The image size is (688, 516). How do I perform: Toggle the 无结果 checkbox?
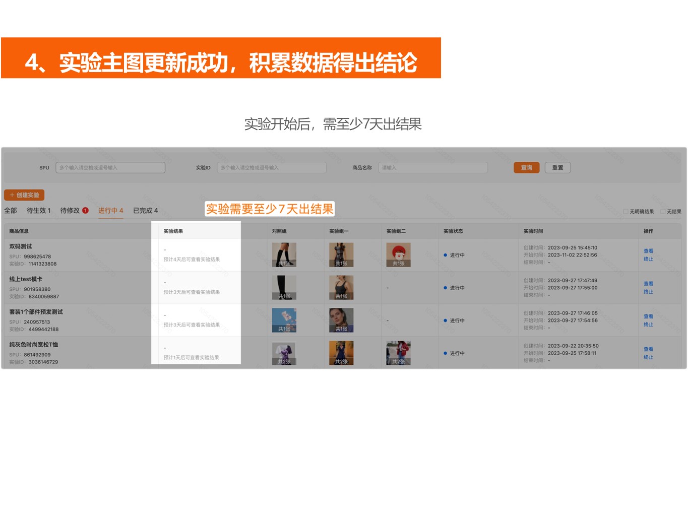[x=663, y=212]
